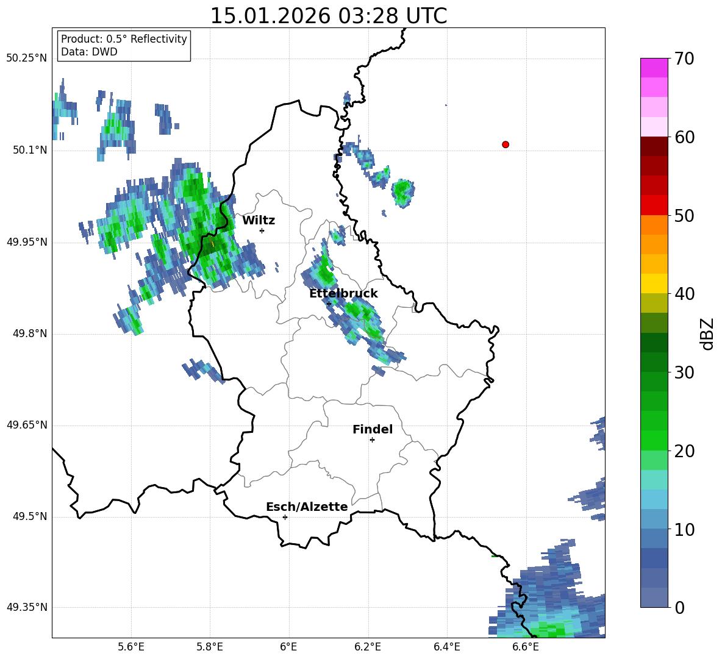Viewport: 722px width, 659px height.
Task: Pick the dark maroon swatch just below 60
Action: tap(654, 146)
